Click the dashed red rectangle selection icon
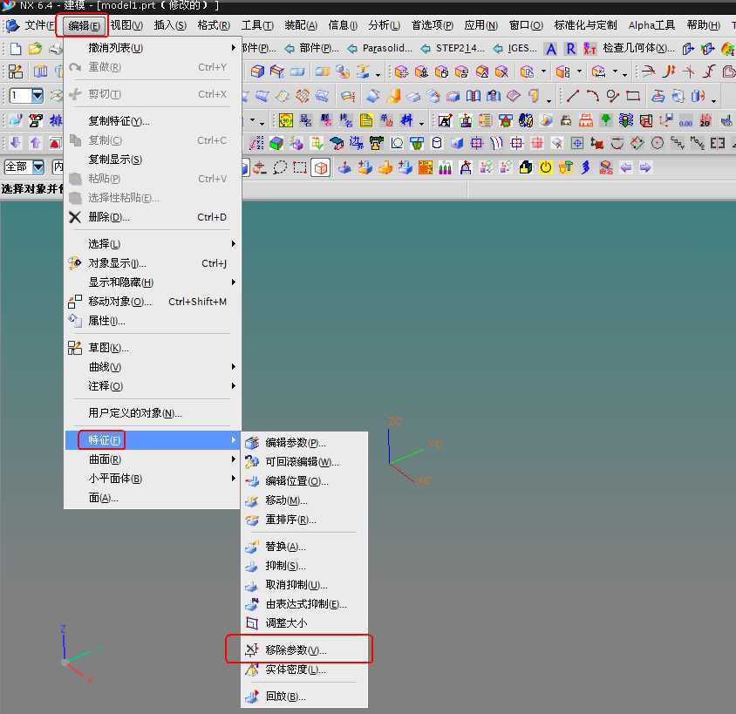Screen dimensions: 736x714 pyautogui.click(x=300, y=167)
